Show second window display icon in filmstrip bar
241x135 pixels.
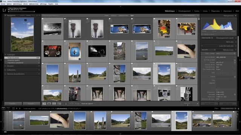coord(8,108)
